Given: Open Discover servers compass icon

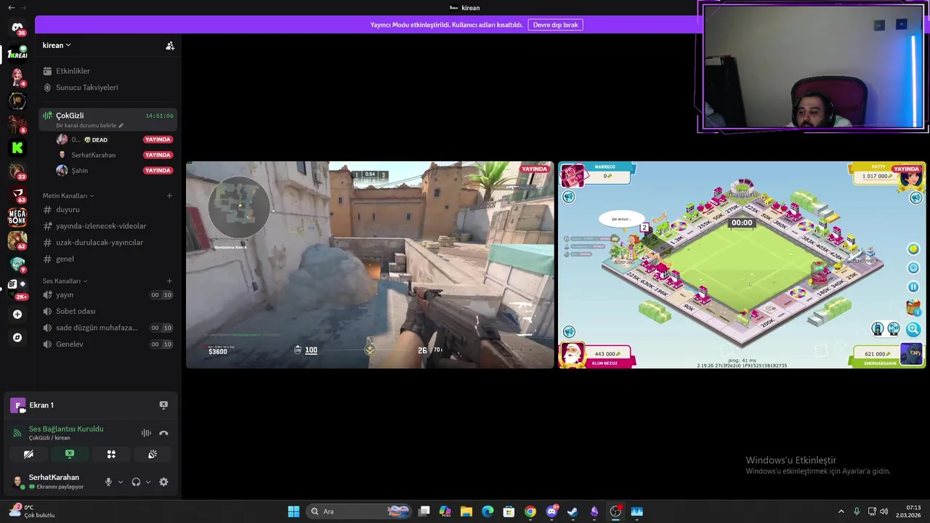Looking at the screenshot, I should (x=17, y=338).
